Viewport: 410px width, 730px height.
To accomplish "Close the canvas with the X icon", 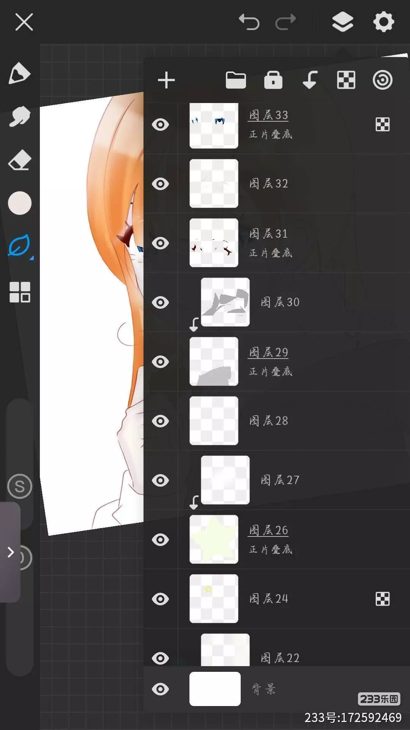I will pyautogui.click(x=24, y=22).
